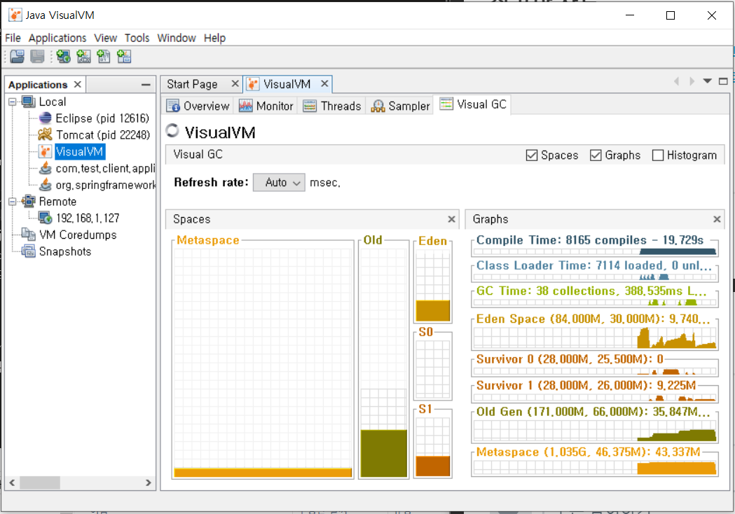Open the Refresh rate Auto dropdown

[x=279, y=182]
